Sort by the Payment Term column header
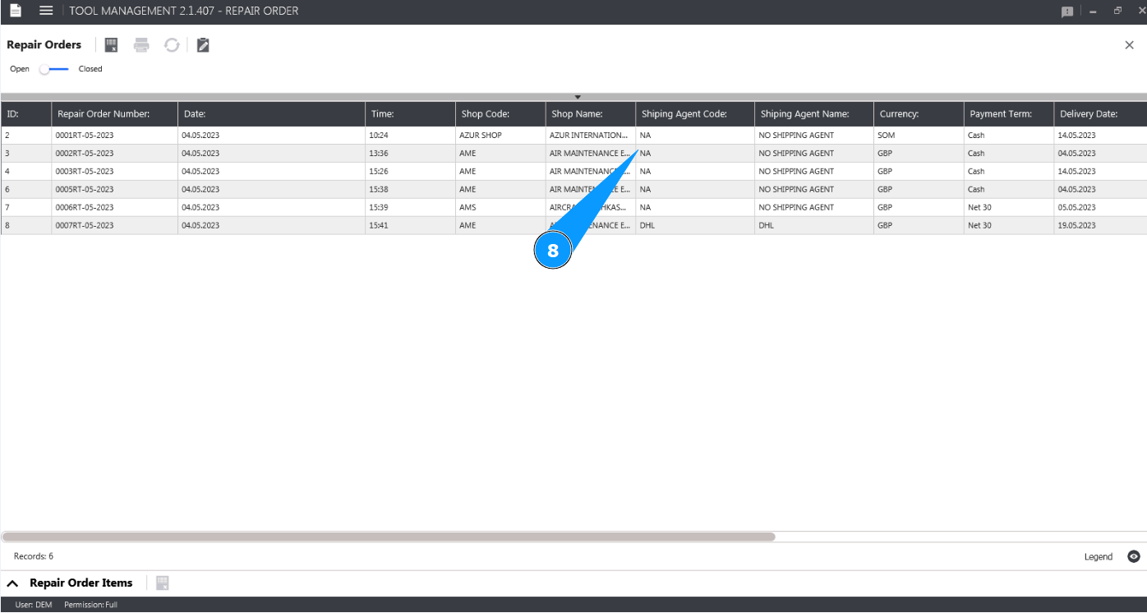This screenshot has height=613, width=1147. (1010, 114)
